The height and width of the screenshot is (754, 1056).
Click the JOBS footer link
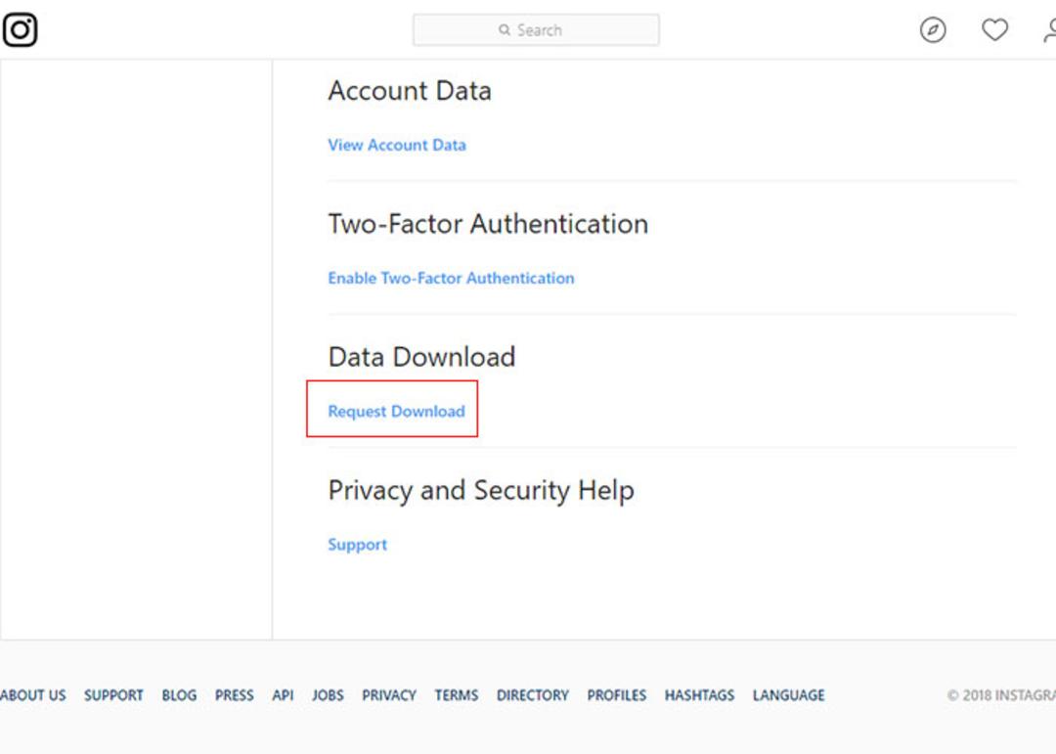328,695
